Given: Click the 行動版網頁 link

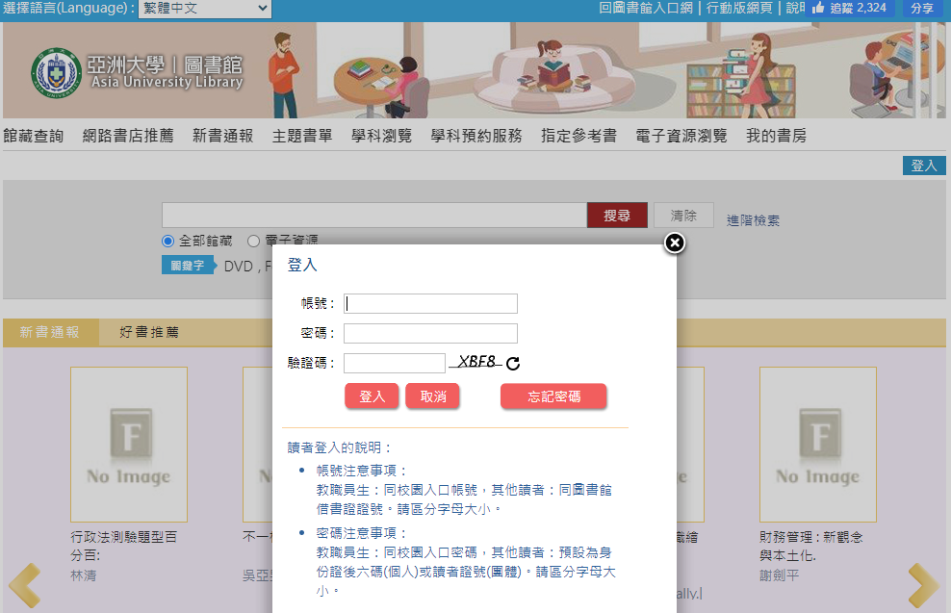Looking at the screenshot, I should click(x=739, y=9).
